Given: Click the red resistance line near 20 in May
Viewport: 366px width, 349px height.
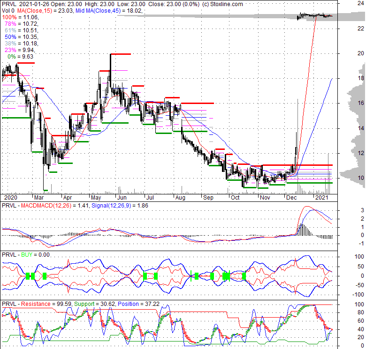Looking at the screenshot, I should (x=121, y=54).
